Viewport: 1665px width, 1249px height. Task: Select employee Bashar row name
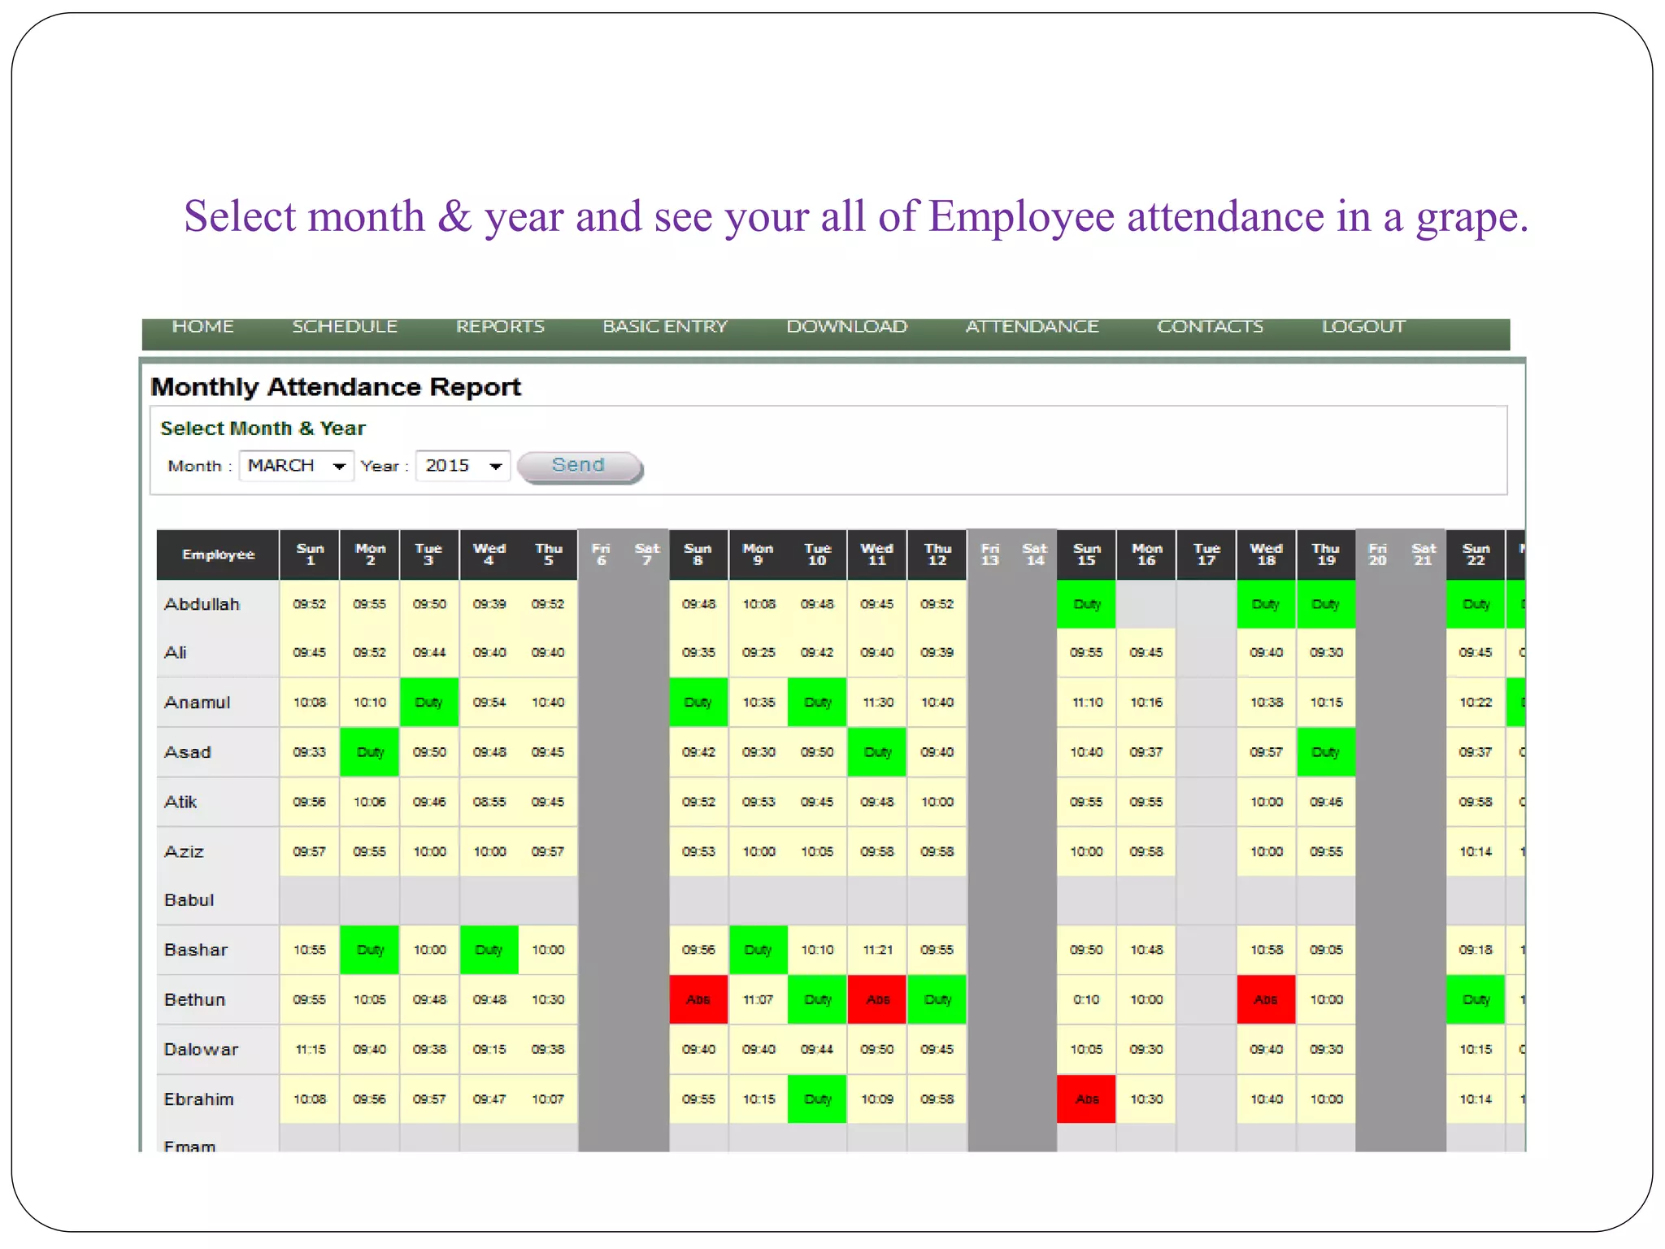pyautogui.click(x=196, y=950)
